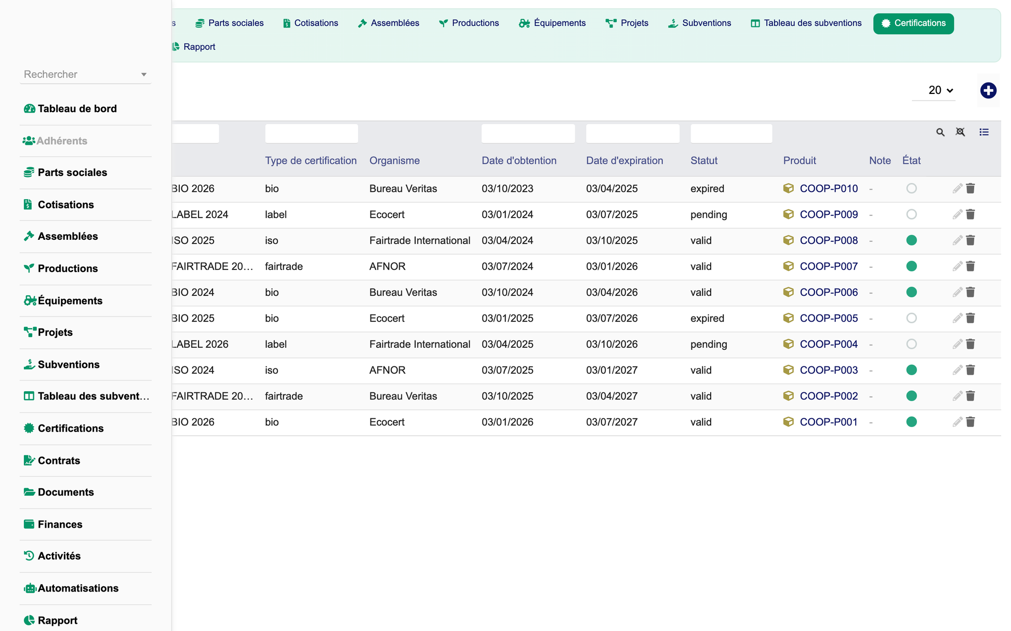This screenshot has width=1011, height=631.
Task: Delete the COOP-P003 certification row
Action: coord(970,370)
